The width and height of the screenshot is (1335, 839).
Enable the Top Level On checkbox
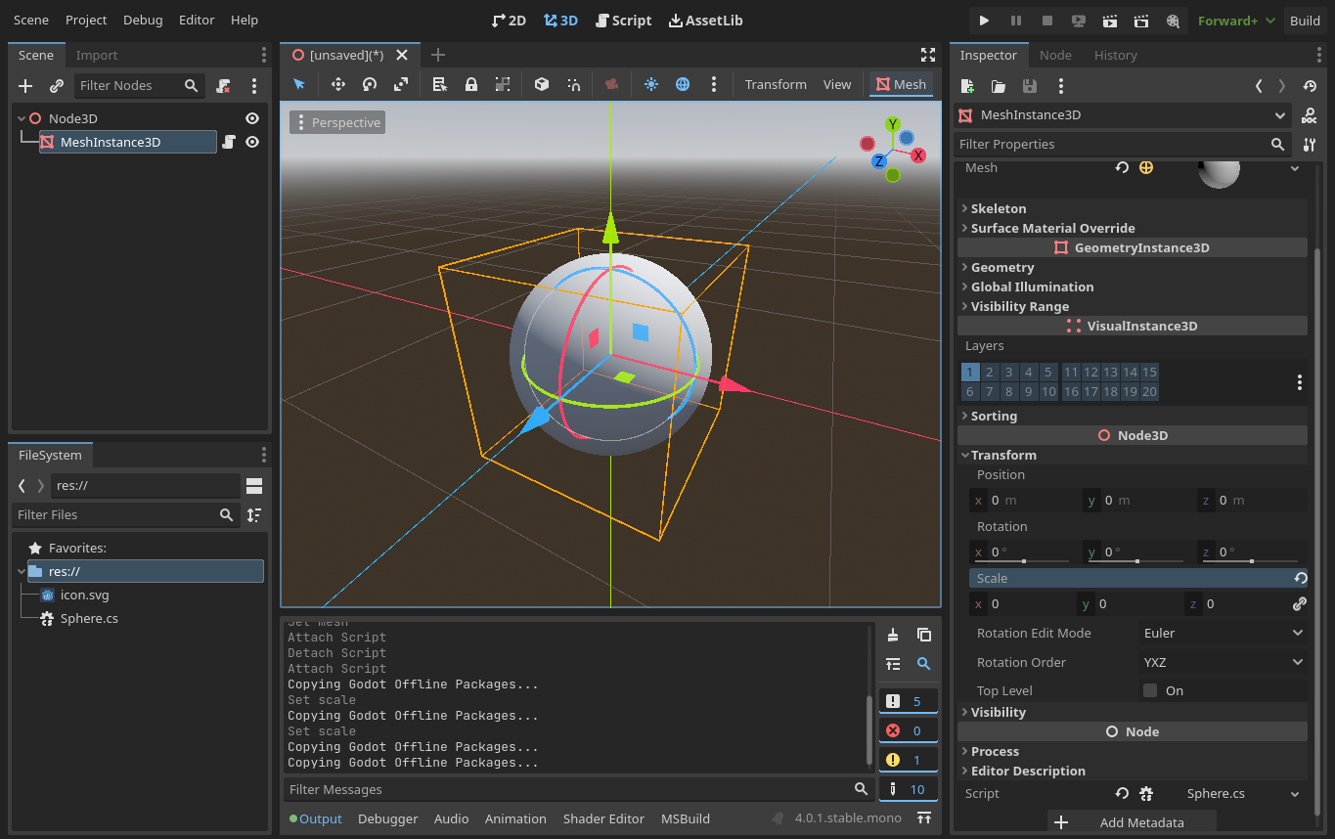coord(1150,690)
